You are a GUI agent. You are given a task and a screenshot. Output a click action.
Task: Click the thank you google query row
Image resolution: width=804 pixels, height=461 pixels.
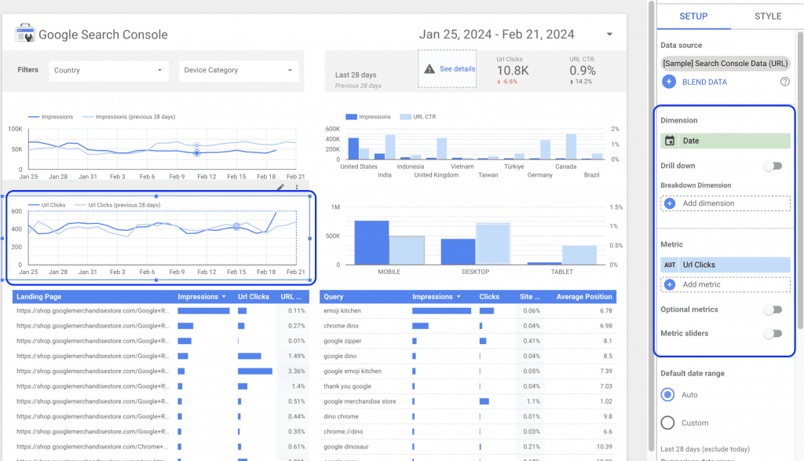pos(468,386)
